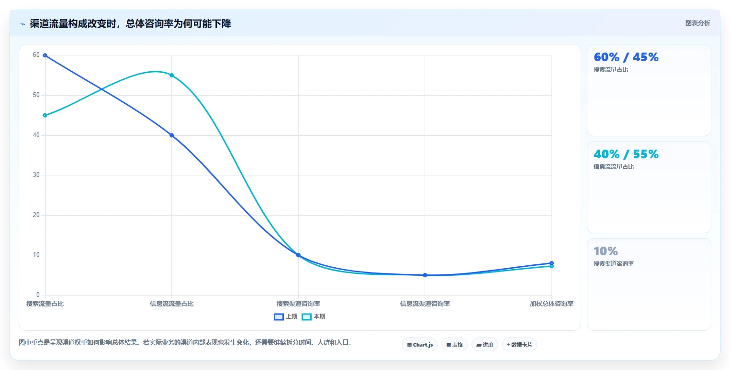Click the y-axis tick label 50
Image resolution: width=730 pixels, height=370 pixels.
pyautogui.click(x=36, y=95)
